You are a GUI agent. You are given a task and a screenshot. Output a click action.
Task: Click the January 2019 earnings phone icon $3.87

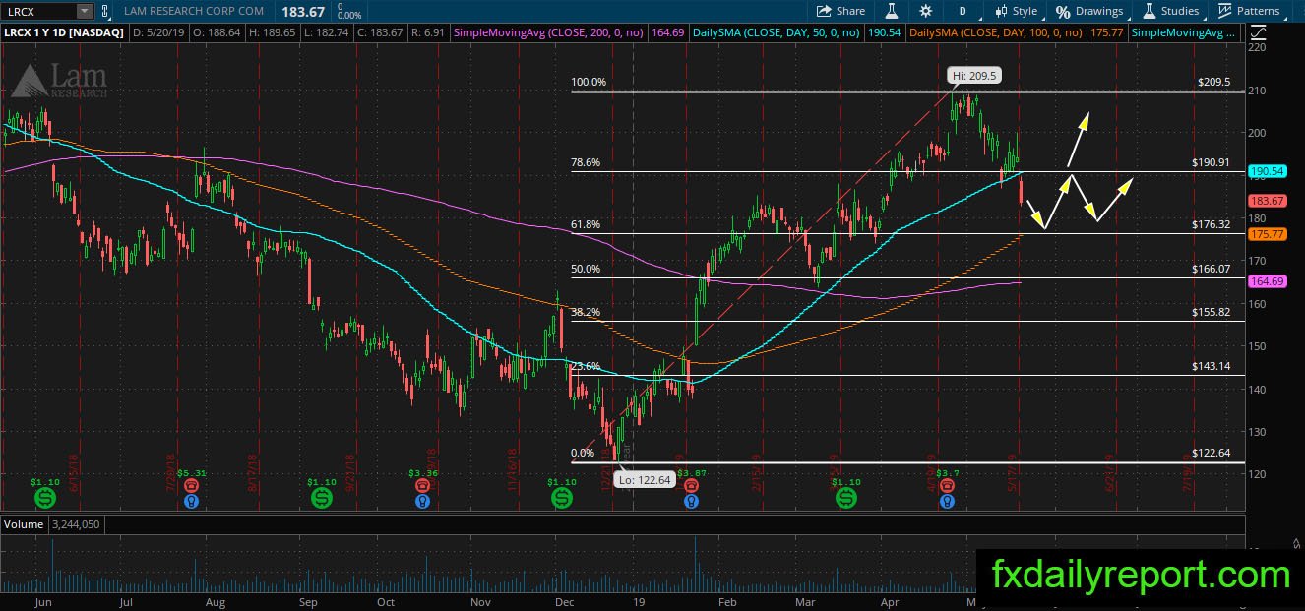click(x=692, y=485)
